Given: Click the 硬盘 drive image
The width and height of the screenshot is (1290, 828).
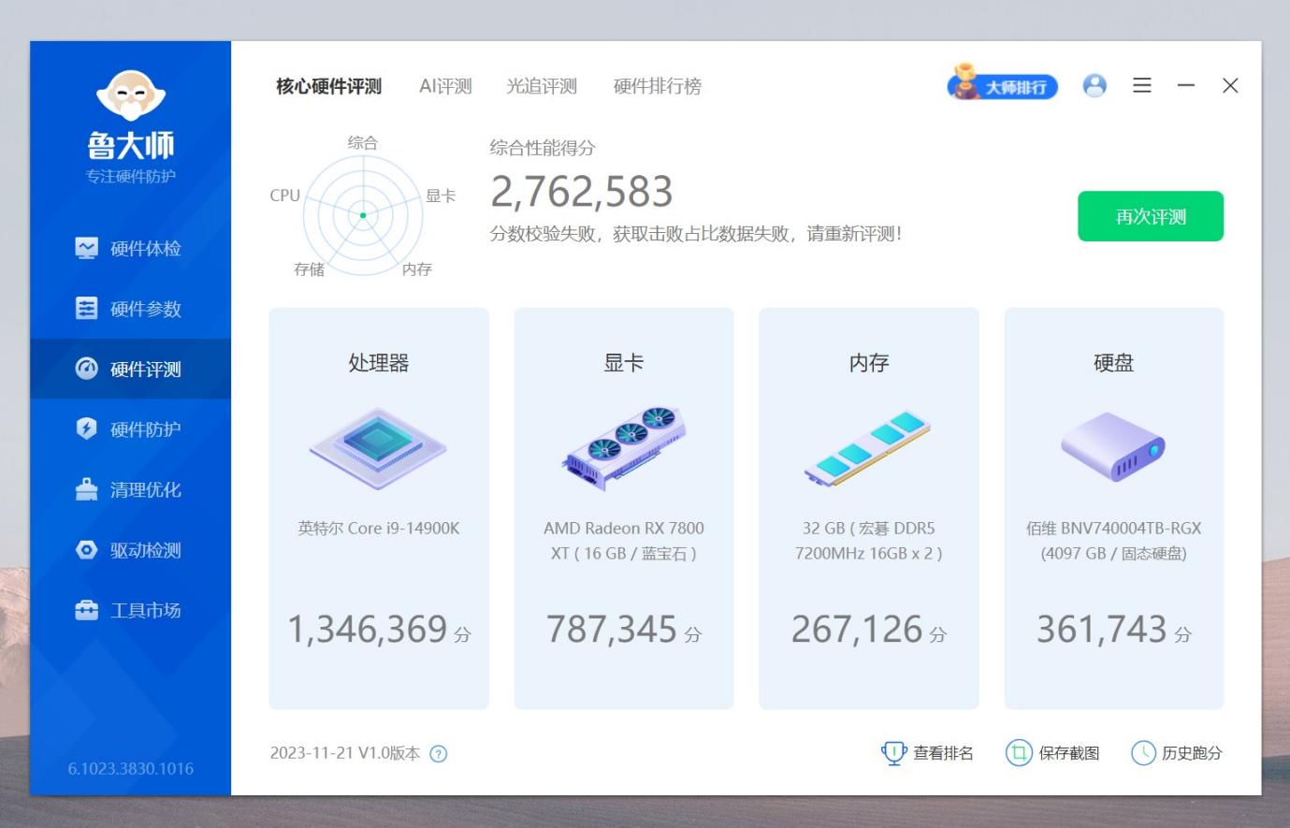Looking at the screenshot, I should pos(1113,446).
